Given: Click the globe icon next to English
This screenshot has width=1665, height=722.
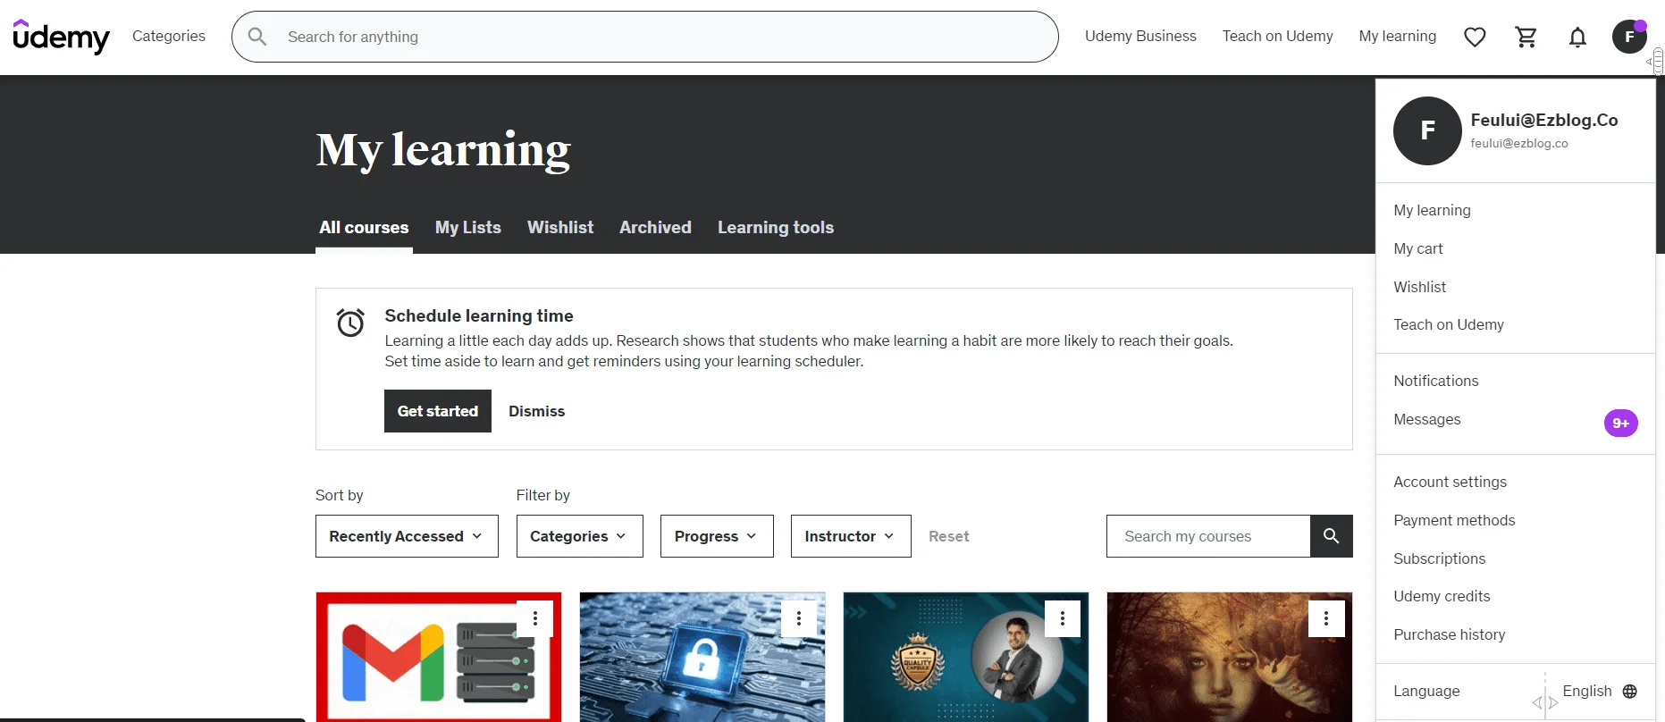Looking at the screenshot, I should point(1630,692).
